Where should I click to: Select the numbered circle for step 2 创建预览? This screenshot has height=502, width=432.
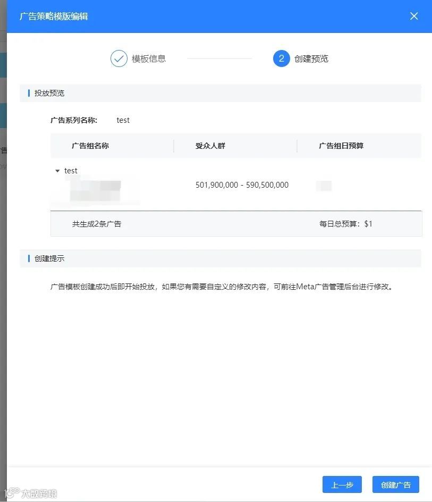281,58
